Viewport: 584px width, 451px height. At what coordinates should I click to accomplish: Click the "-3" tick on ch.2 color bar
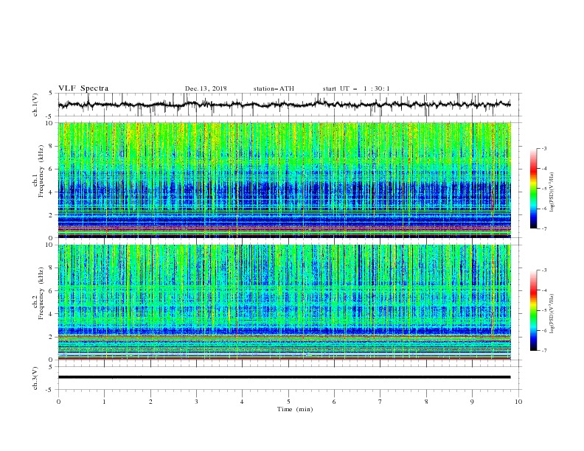click(544, 270)
